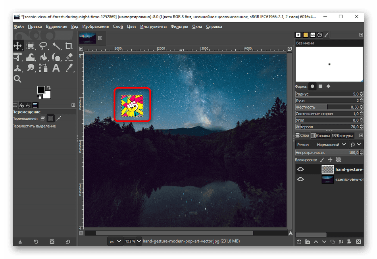This screenshot has height=259, width=377.
Task: Select the Paths tool
Action: pyautogui.click(x=43, y=68)
